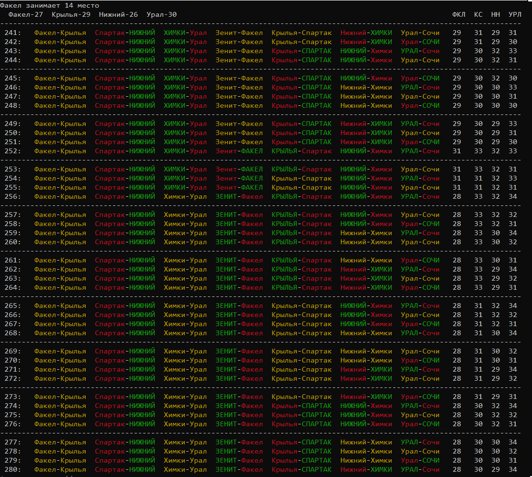
Task: Click the 'УРЛ' column header
Action: tap(515, 14)
